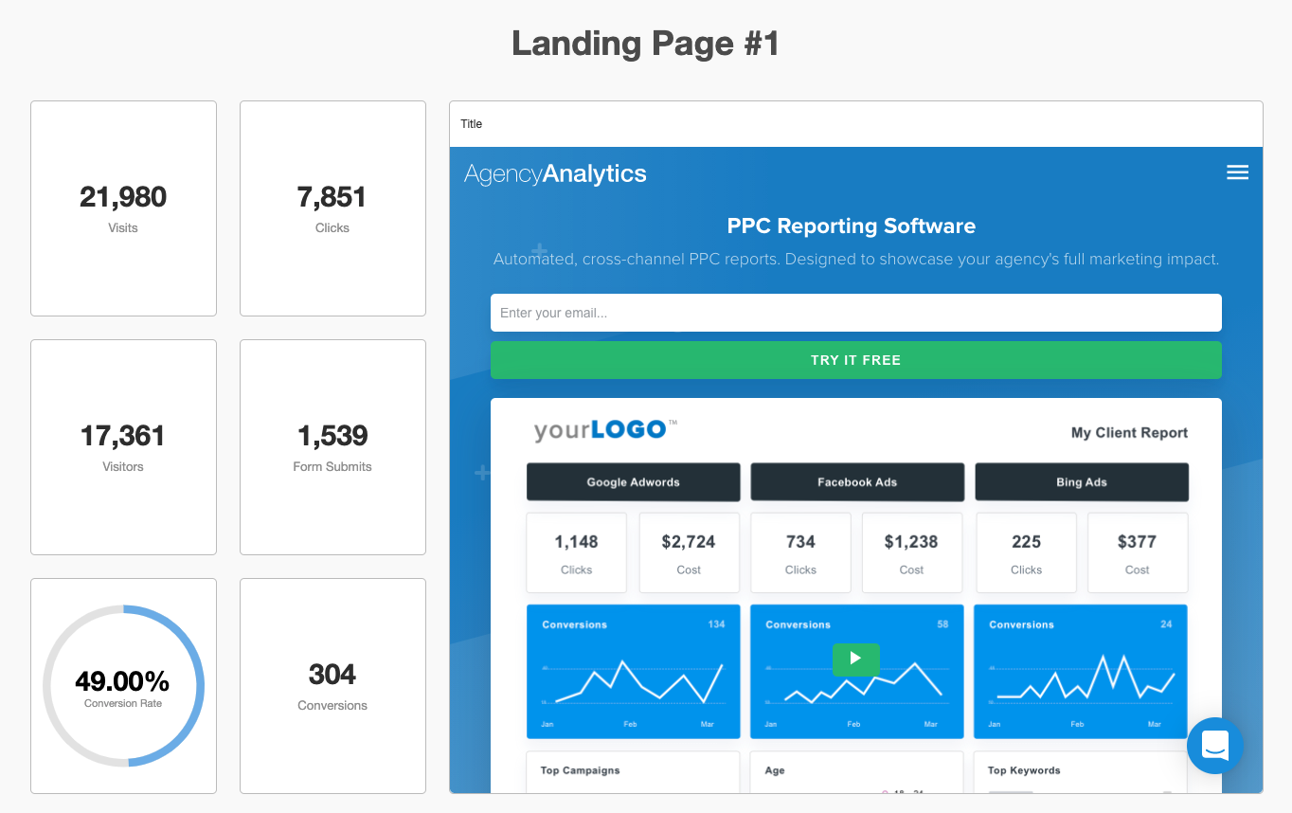Focus the Enter your email field
The width and height of the screenshot is (1292, 813).
coord(856,313)
